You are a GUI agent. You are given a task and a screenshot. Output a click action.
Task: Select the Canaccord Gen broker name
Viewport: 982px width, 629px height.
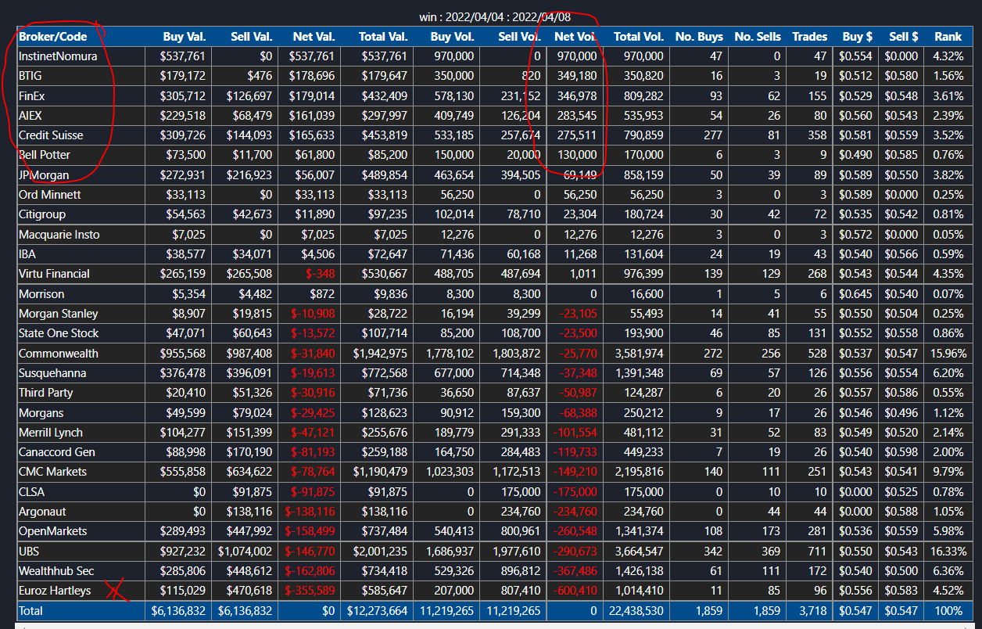point(57,451)
